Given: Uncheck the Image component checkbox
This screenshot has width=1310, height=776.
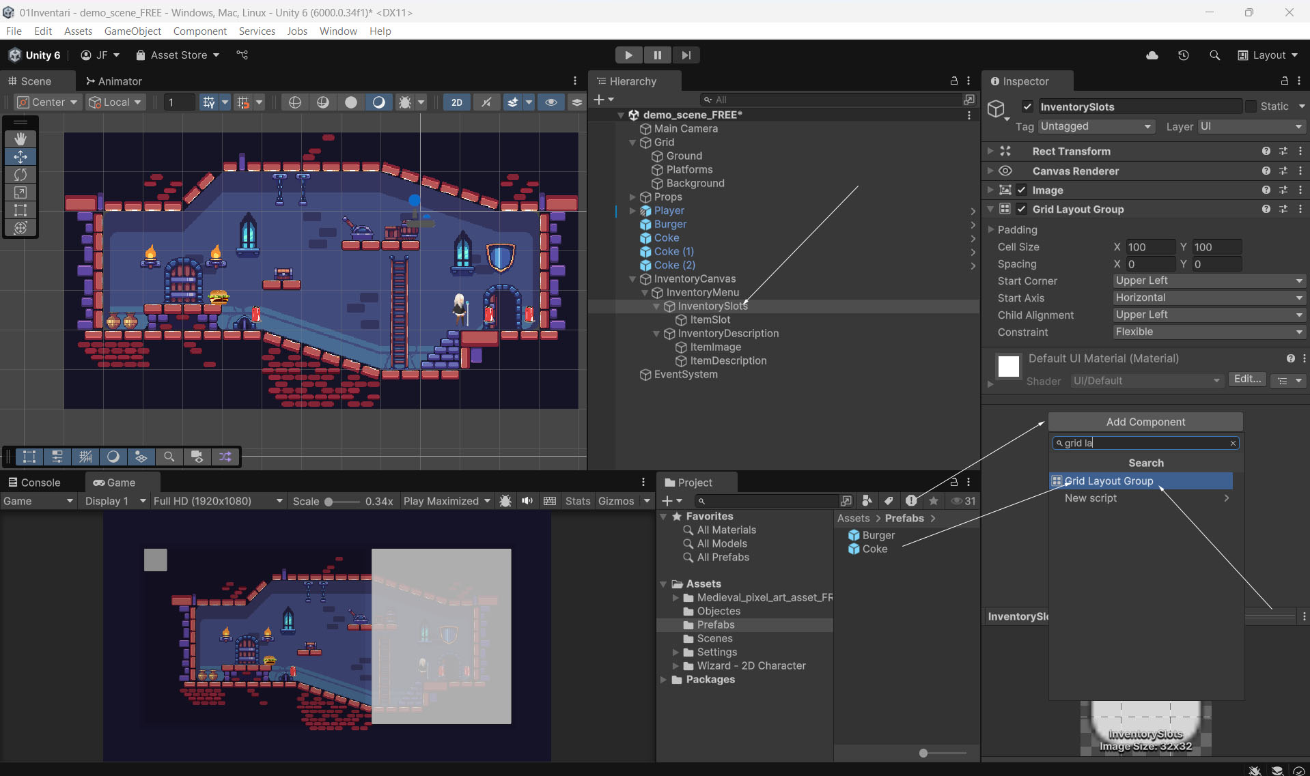Looking at the screenshot, I should click(x=1022, y=190).
